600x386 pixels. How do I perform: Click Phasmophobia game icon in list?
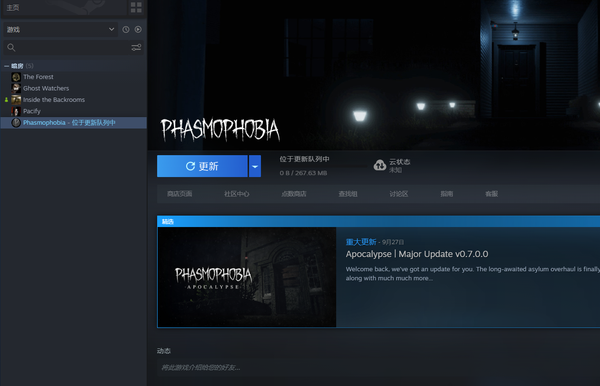16,122
